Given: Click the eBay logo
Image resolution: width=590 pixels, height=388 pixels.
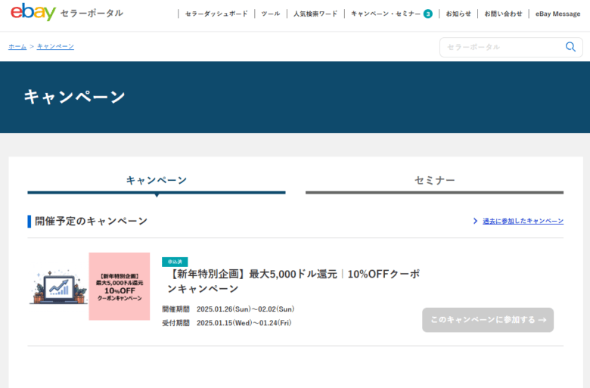Looking at the screenshot, I should 33,12.
